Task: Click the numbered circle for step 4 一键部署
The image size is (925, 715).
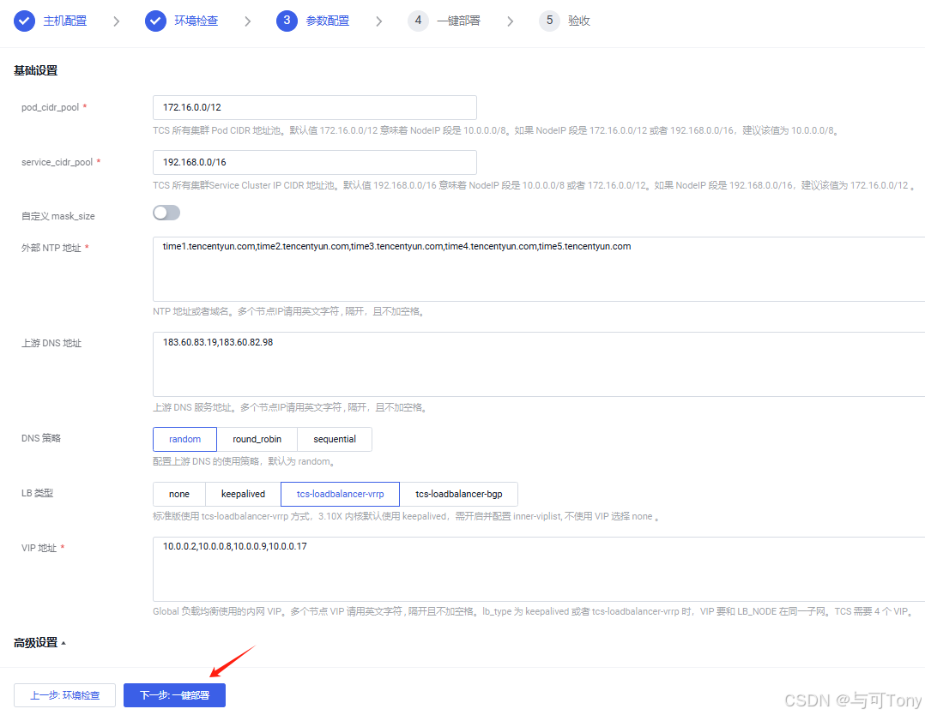Action: (418, 21)
